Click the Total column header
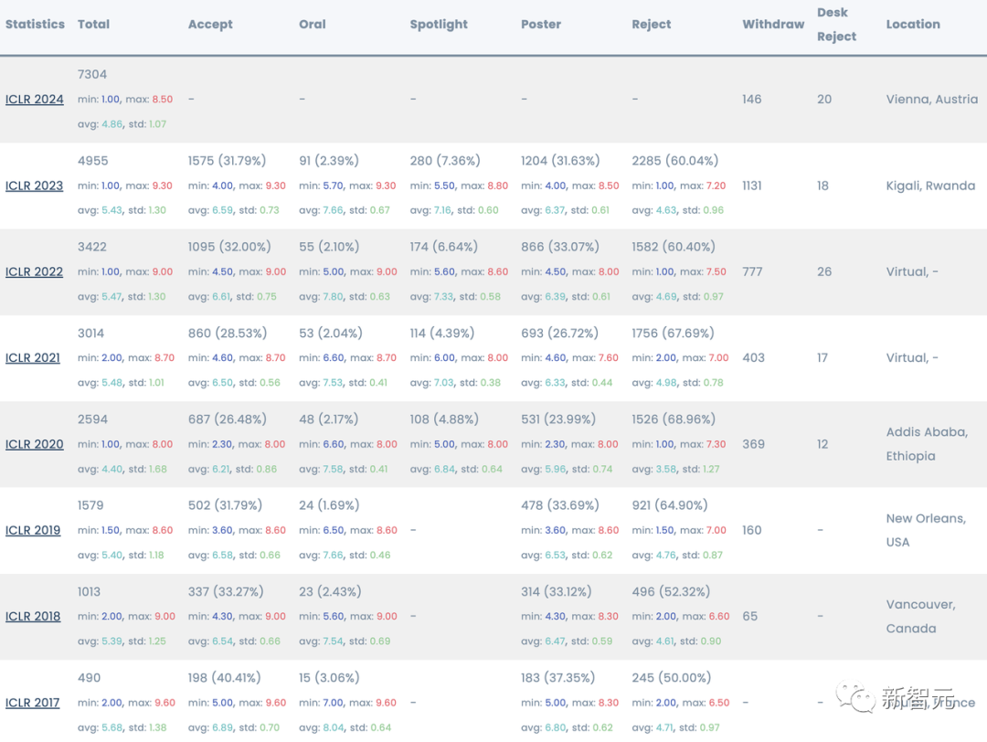987x742 pixels. [93, 24]
